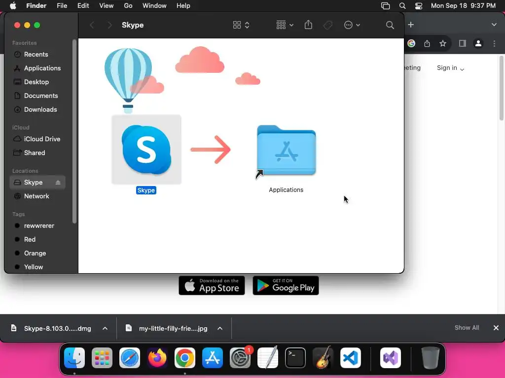
Task: Open Safari from the Dock
Action: pyautogui.click(x=130, y=358)
